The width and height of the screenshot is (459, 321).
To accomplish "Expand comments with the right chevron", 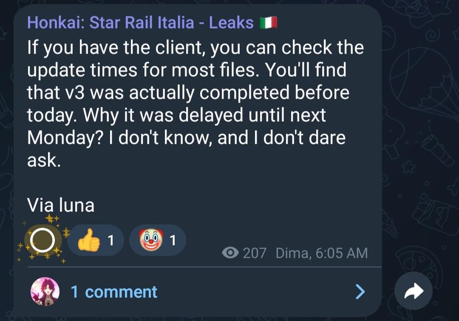I will (x=360, y=292).
